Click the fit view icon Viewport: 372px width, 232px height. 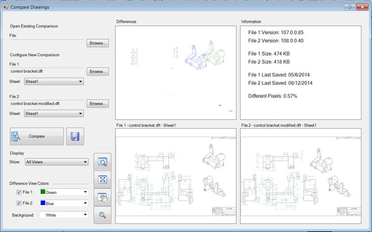[102, 179]
